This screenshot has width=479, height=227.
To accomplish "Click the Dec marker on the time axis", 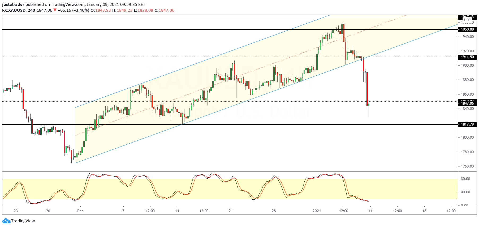I will (80, 211).
